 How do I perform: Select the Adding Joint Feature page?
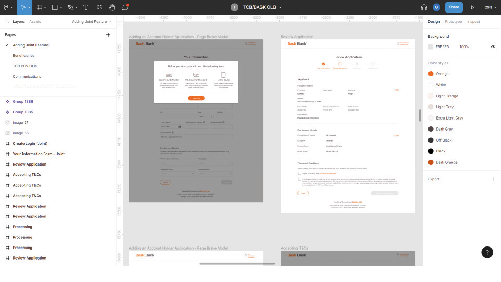click(x=31, y=45)
